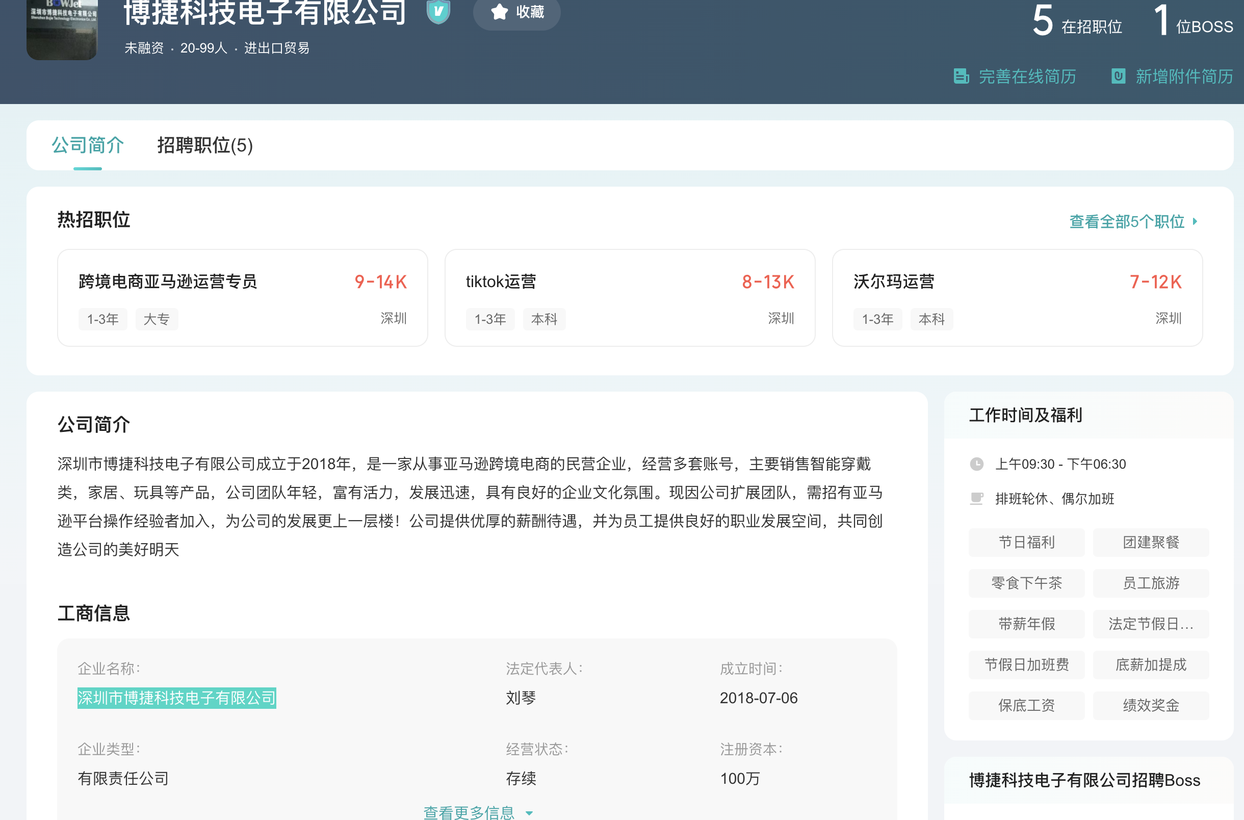Screen dimensions: 1244x820
Task: Click the verified shield badge icon
Action: click(438, 12)
